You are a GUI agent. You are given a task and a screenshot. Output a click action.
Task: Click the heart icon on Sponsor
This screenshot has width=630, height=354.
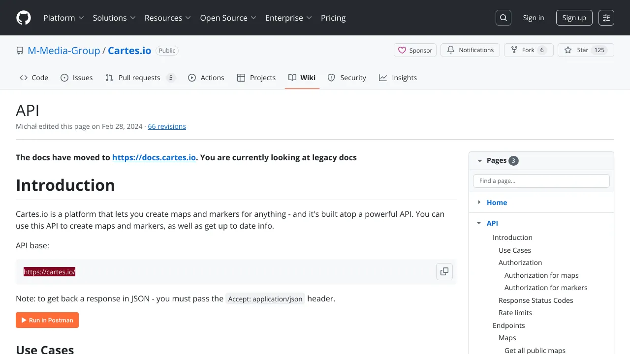click(402, 50)
